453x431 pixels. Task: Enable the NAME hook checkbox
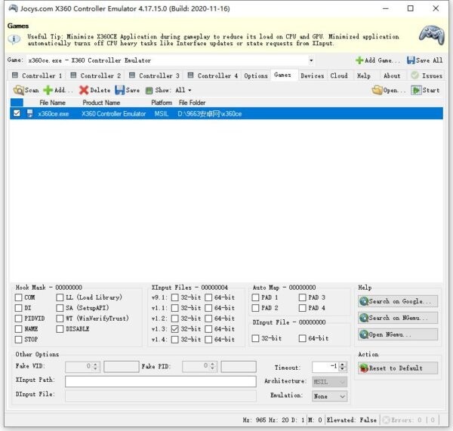18,329
